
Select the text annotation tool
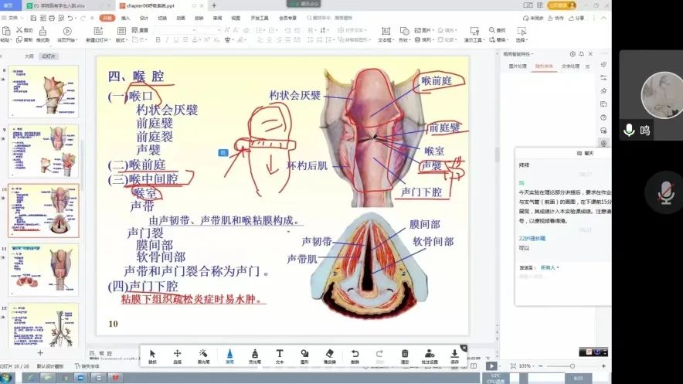[280, 355]
